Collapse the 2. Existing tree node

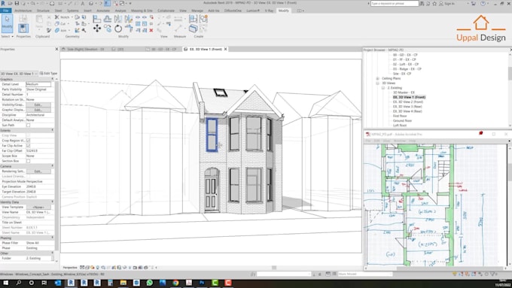[x=383, y=88]
